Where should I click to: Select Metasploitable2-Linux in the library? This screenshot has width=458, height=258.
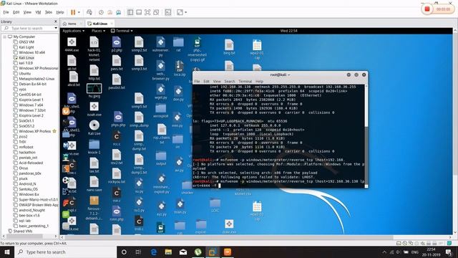tap(36, 79)
